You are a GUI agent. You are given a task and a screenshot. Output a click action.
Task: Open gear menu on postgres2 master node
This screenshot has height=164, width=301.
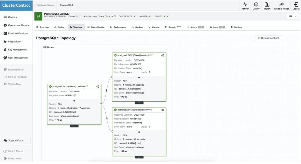(x=98, y=86)
